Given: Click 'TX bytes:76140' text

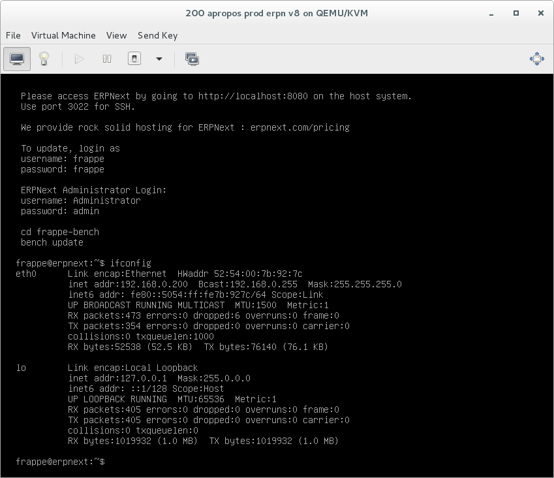Looking at the screenshot, I should pyautogui.click(x=240, y=347).
